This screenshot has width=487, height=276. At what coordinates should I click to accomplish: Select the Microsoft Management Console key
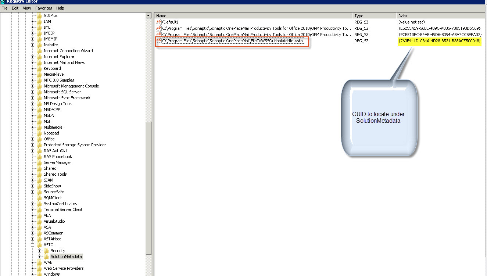(71, 86)
